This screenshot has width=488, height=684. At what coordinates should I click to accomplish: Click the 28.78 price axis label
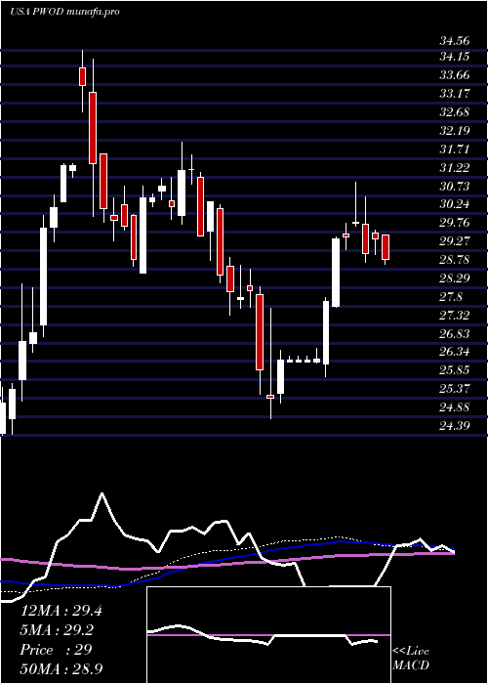455,260
